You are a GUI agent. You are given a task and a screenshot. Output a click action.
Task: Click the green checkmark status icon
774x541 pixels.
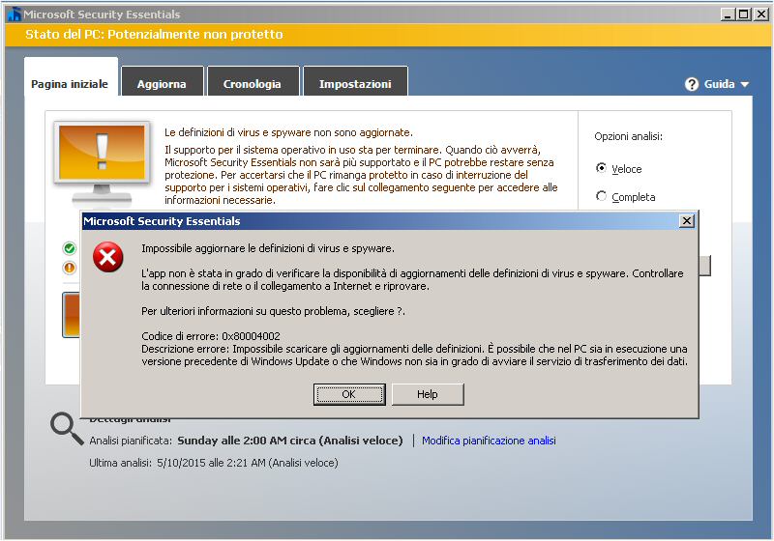click(x=70, y=248)
